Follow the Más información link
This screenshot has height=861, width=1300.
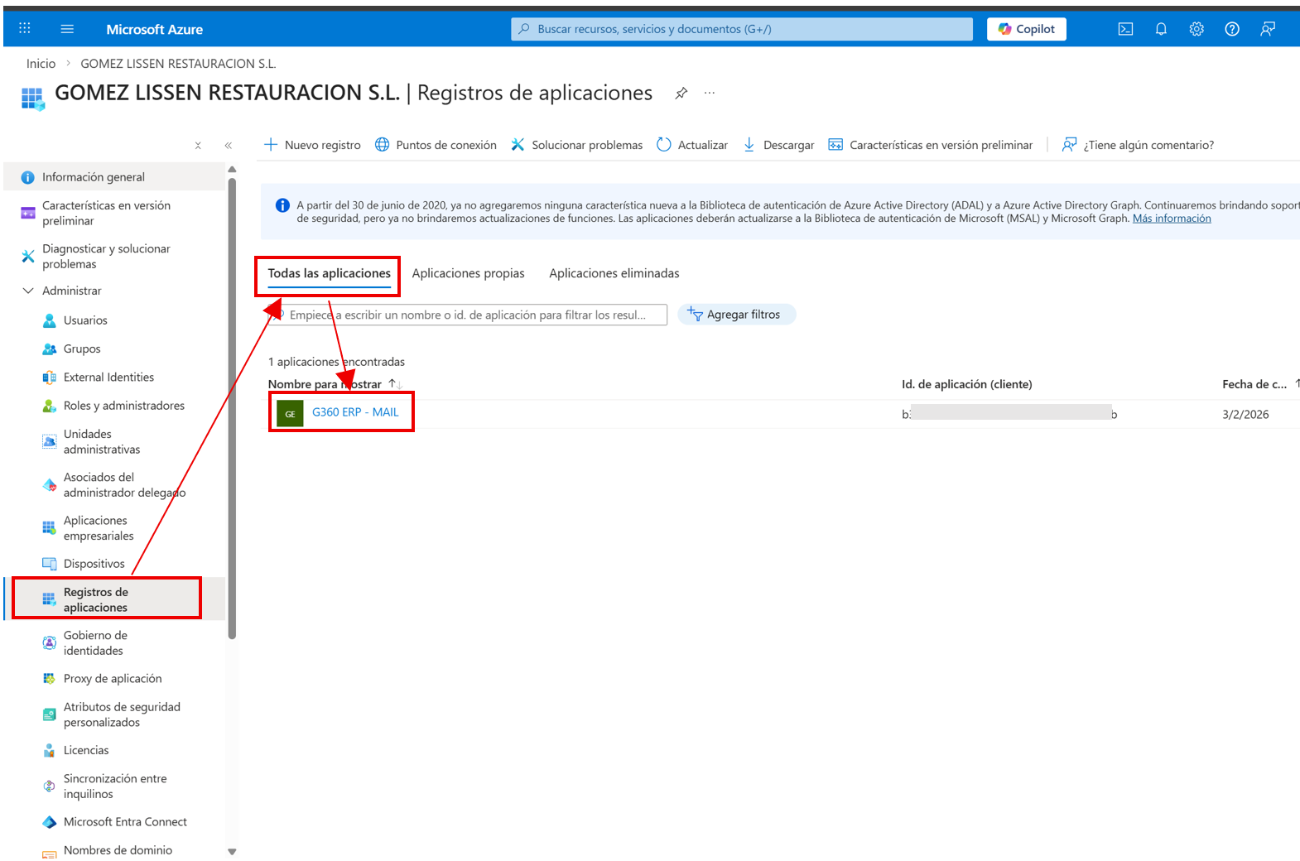click(x=1171, y=219)
